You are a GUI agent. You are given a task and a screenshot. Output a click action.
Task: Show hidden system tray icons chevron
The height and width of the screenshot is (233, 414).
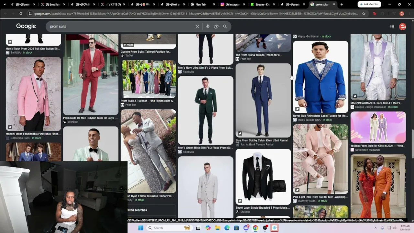tap(376, 228)
